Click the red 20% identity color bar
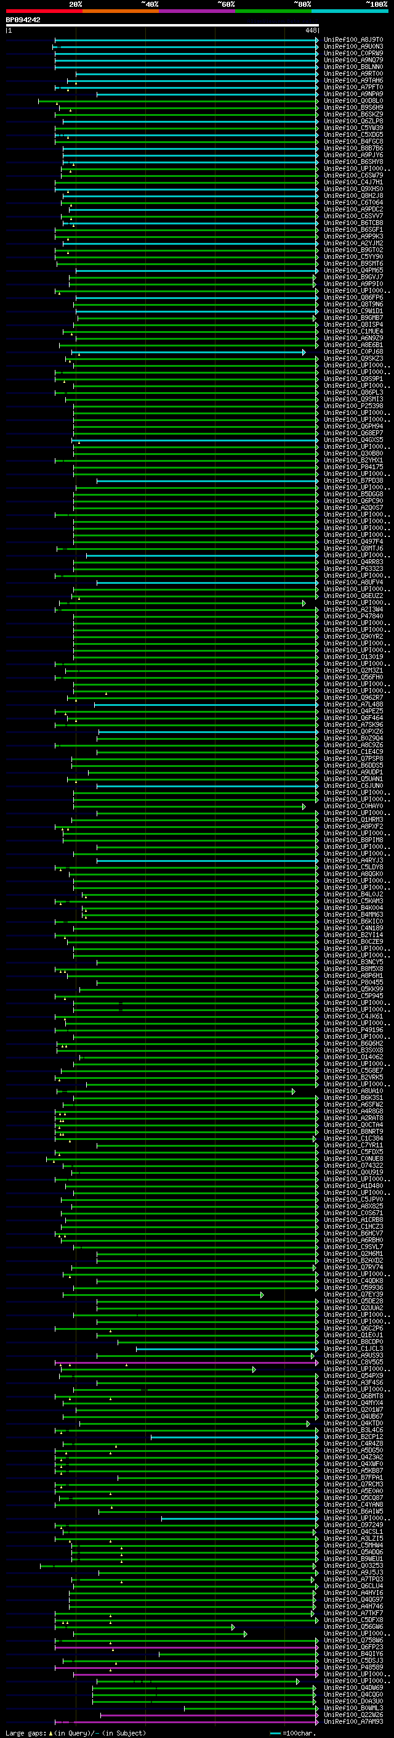Viewport: 394px width, 1738px height. tap(44, 11)
